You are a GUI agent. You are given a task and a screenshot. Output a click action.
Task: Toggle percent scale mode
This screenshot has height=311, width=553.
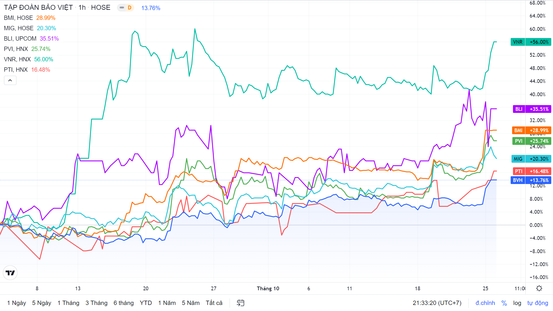pos(504,303)
